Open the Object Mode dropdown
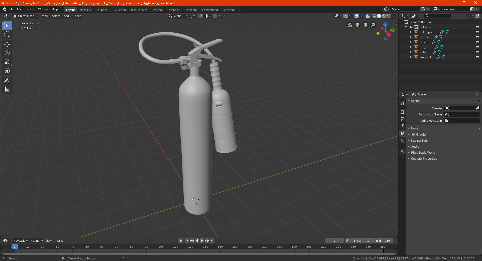This screenshot has width=482, height=261. [26, 16]
